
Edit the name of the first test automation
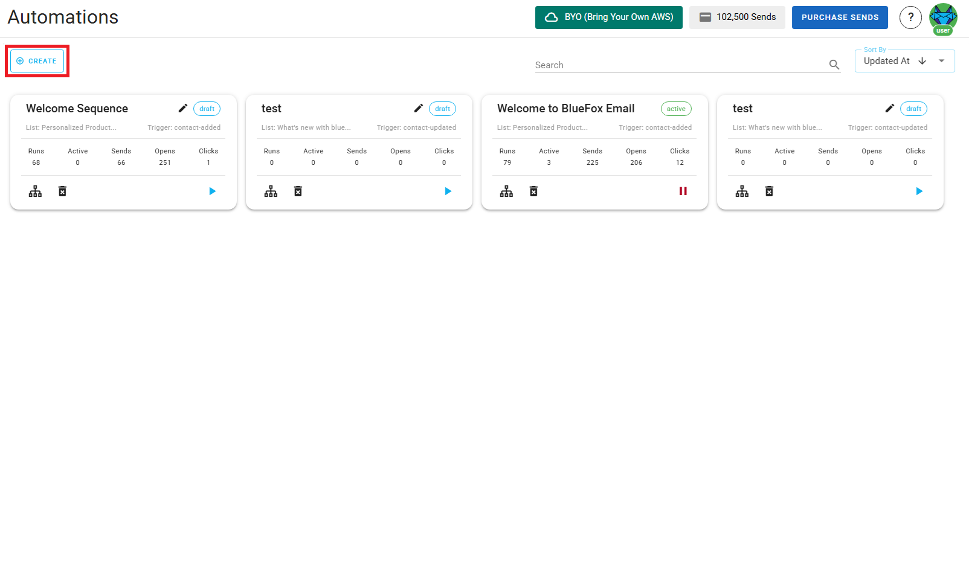418,108
